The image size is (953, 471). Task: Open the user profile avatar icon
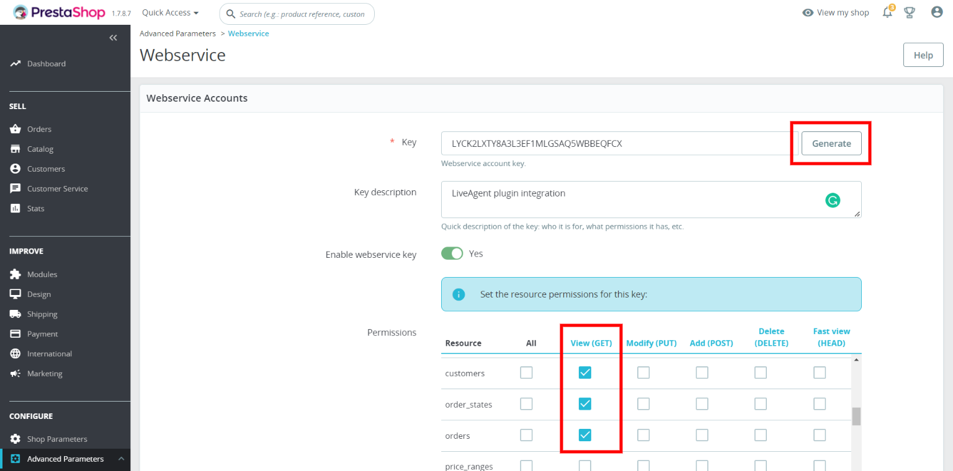(x=937, y=12)
